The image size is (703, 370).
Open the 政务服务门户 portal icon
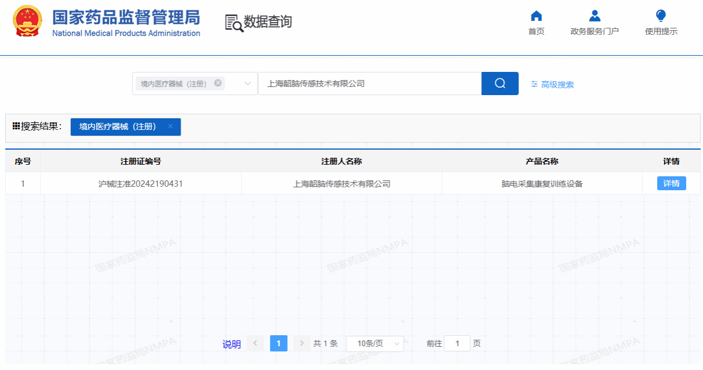pyautogui.click(x=594, y=16)
